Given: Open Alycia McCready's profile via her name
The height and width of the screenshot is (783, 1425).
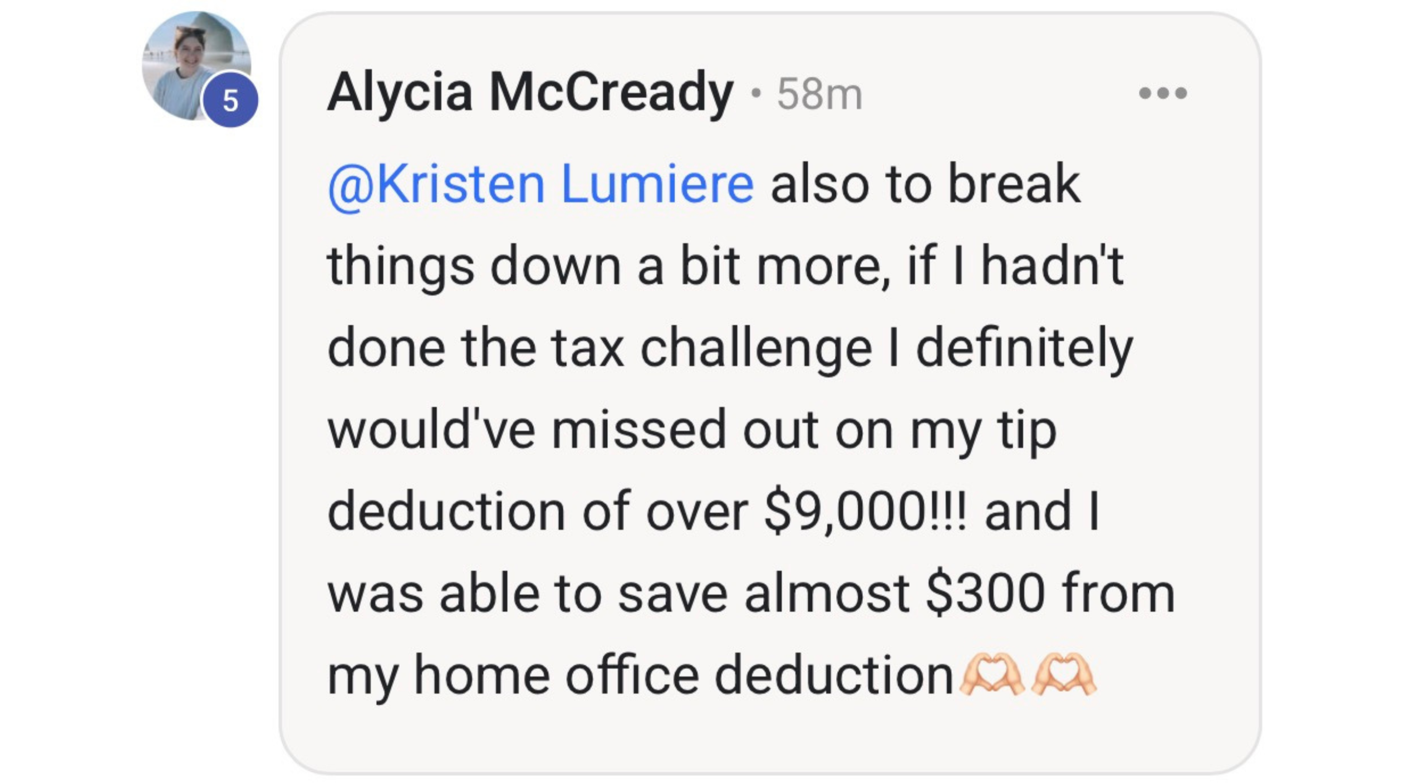Looking at the screenshot, I should (530, 93).
